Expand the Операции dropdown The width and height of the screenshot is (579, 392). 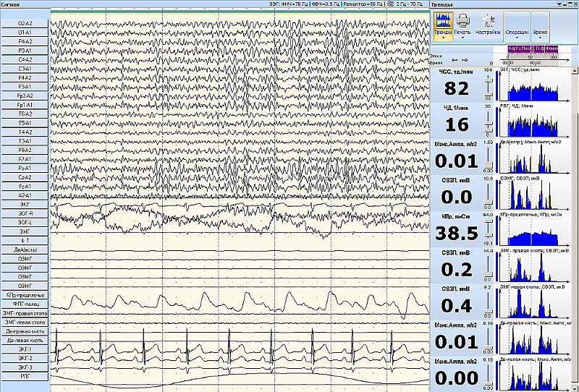coord(517,34)
